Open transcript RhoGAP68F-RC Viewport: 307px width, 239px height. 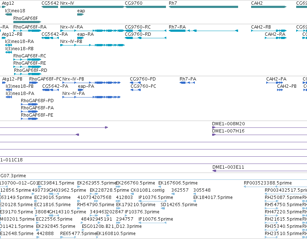tap(30, 56)
